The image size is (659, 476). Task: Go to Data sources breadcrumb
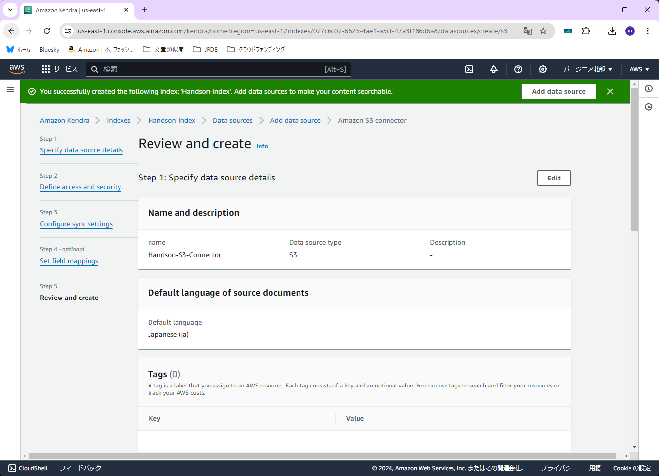click(233, 120)
